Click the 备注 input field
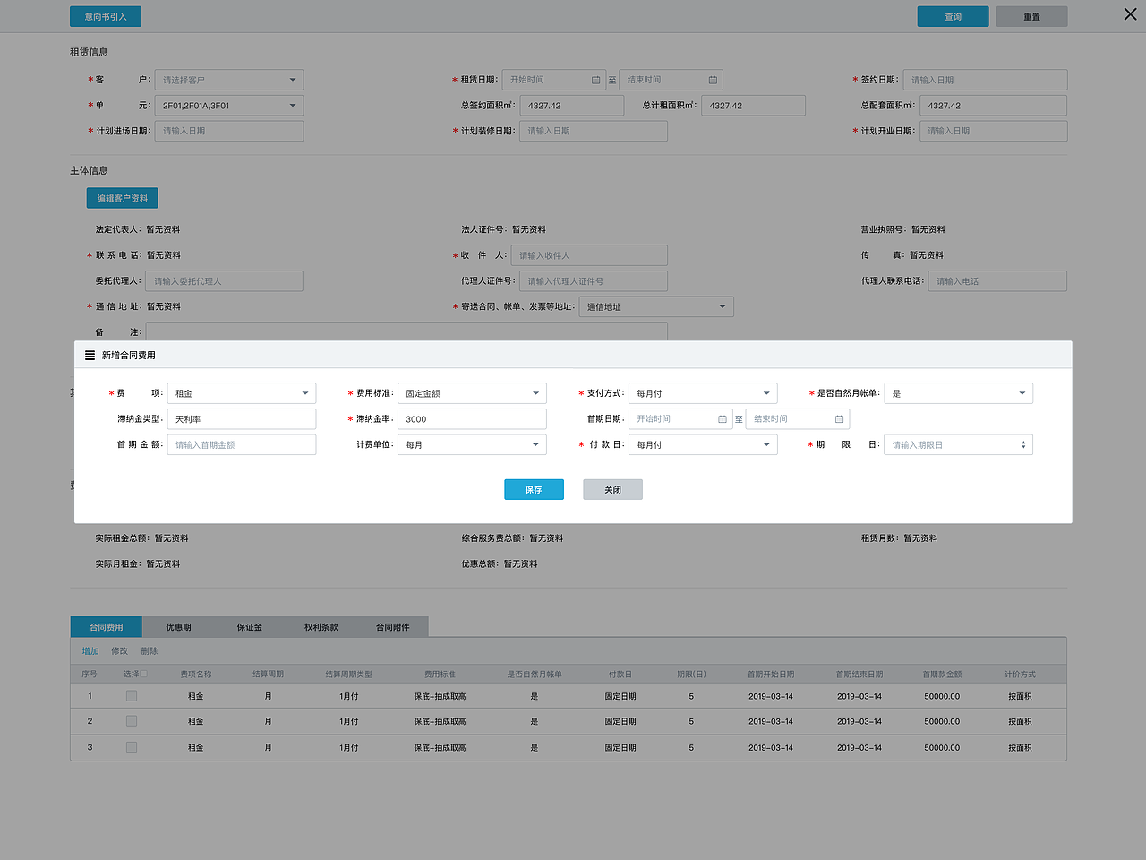Screen dimensions: 1146x860 click(406, 332)
